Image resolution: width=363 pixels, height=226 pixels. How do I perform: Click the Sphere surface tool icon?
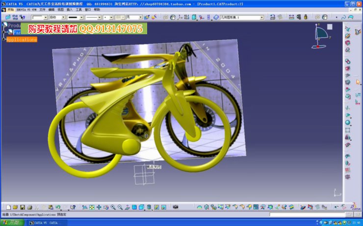tap(348, 122)
